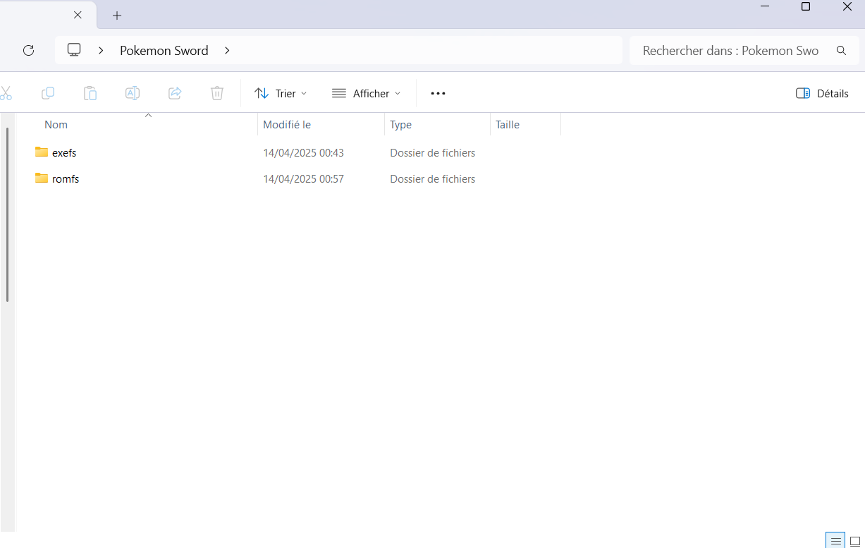
Task: Open the Trier sort dropdown
Action: pyautogui.click(x=281, y=93)
